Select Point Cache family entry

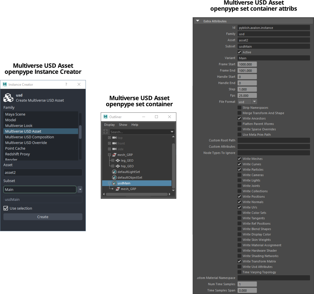point(41,148)
